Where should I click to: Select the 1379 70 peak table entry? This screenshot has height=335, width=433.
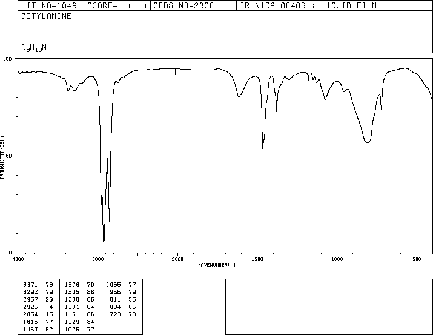79,285
